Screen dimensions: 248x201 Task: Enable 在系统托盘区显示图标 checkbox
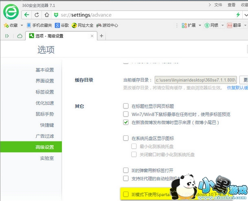126,138
